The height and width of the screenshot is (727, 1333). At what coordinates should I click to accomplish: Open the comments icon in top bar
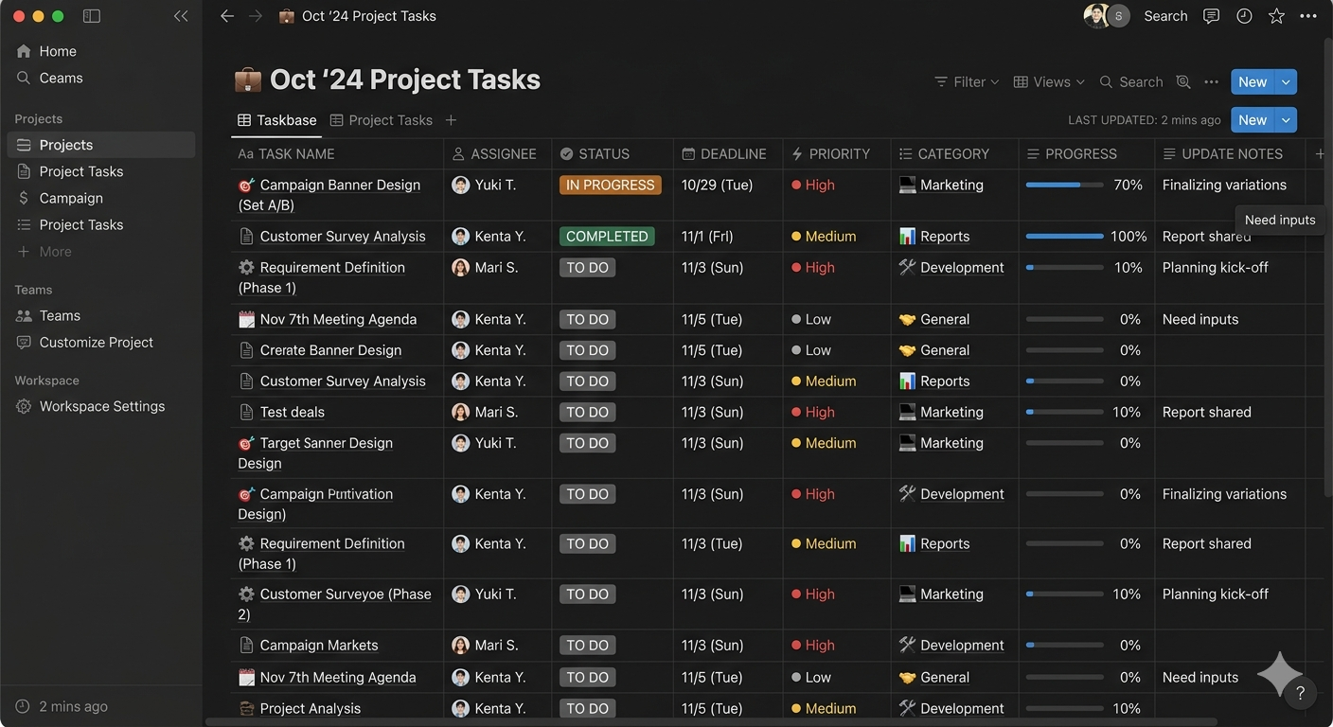click(1211, 16)
